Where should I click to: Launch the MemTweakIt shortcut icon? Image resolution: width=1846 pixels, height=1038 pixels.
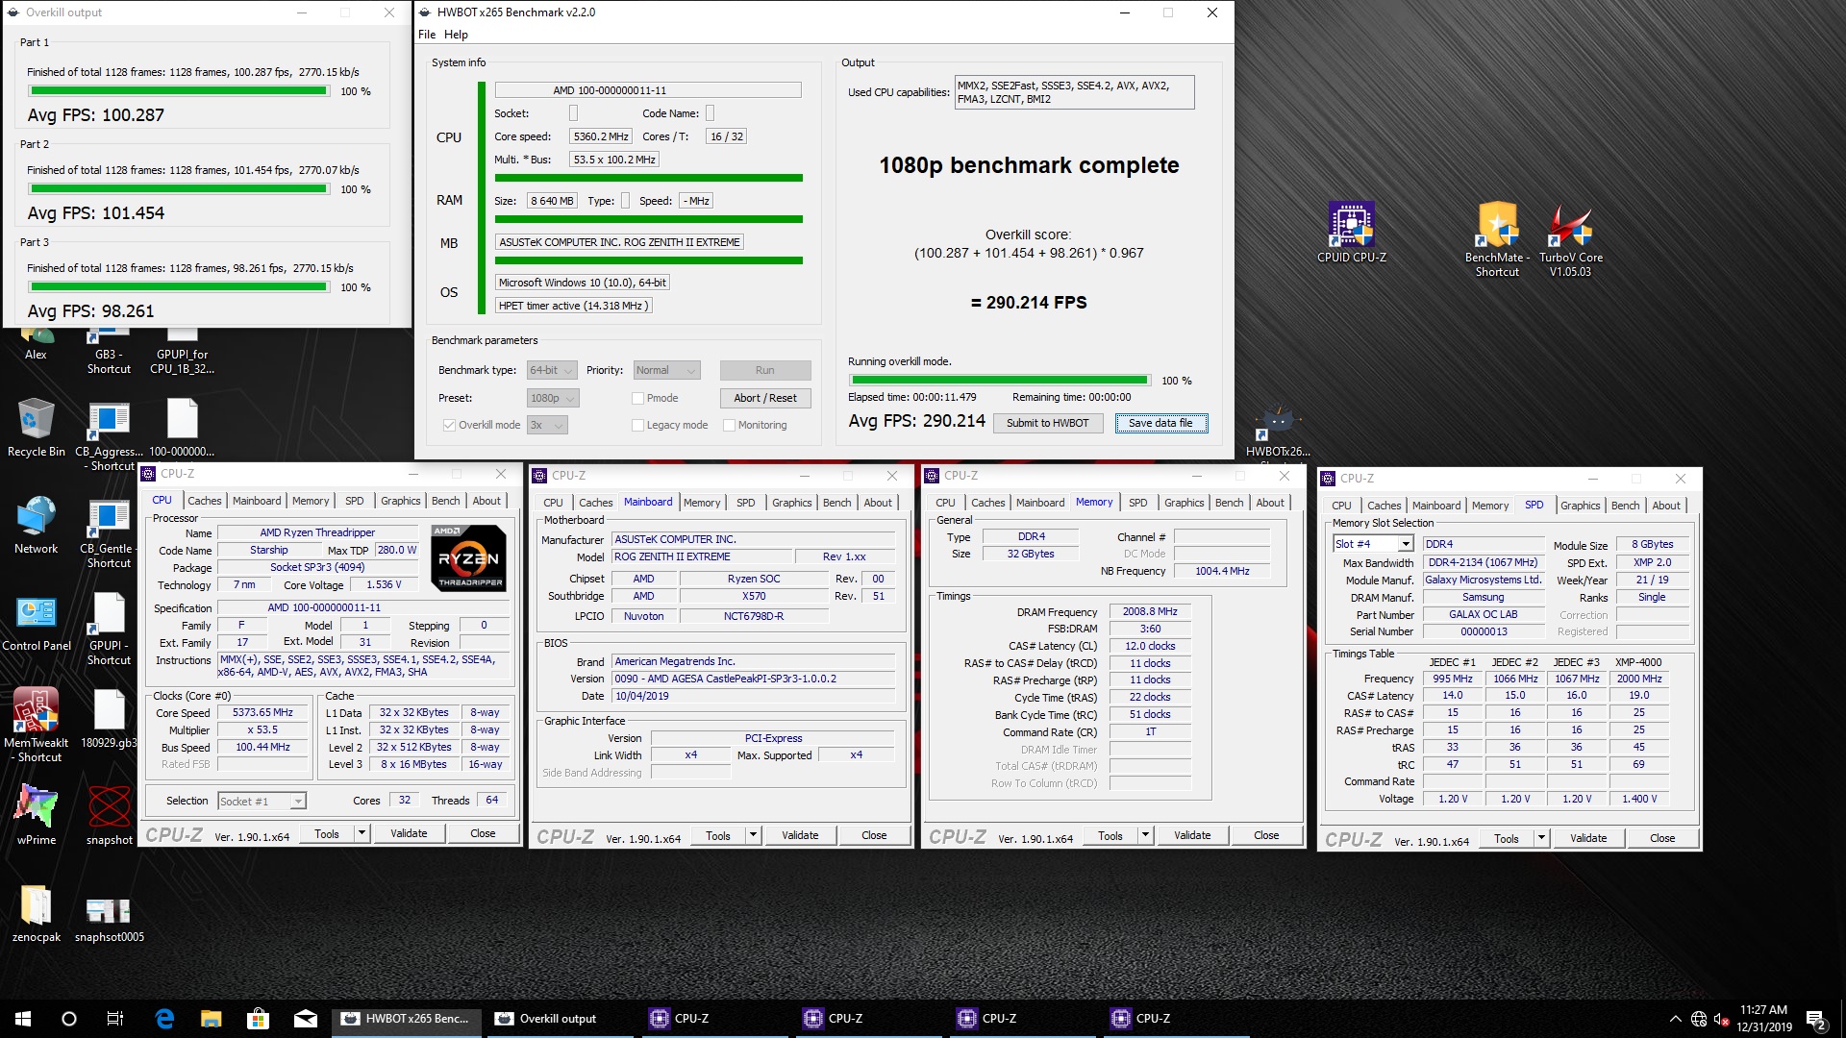click(37, 726)
